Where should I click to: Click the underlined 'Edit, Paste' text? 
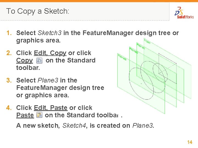51,108
